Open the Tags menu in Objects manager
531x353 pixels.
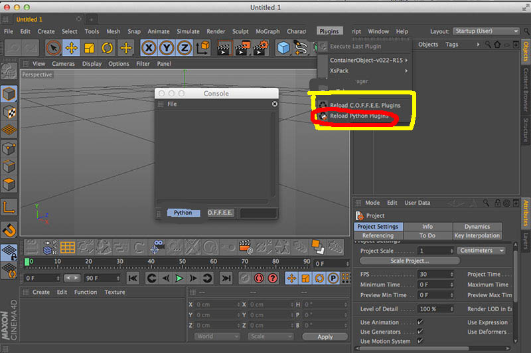click(x=452, y=45)
